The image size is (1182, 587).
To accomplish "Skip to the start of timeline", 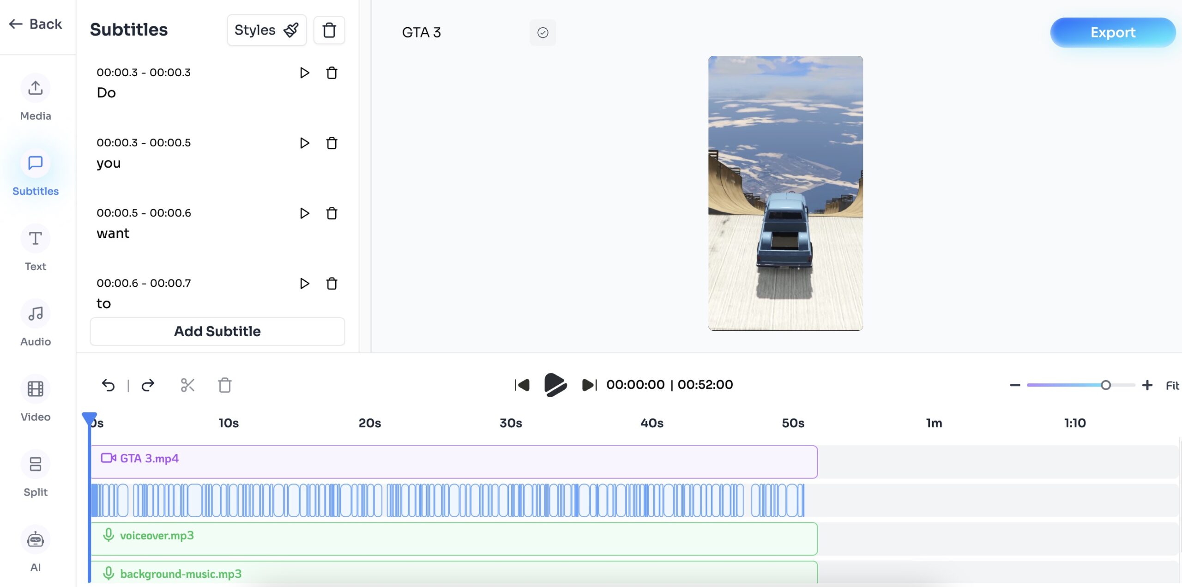I will 522,385.
